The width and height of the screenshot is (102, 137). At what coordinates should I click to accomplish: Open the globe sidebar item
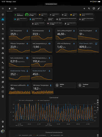pos(3,58)
